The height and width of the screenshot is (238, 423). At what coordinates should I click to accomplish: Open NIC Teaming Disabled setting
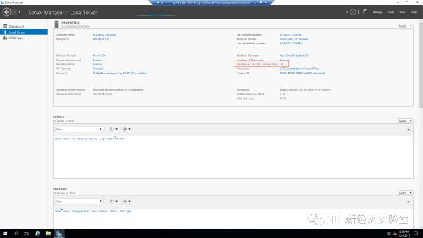(98, 69)
